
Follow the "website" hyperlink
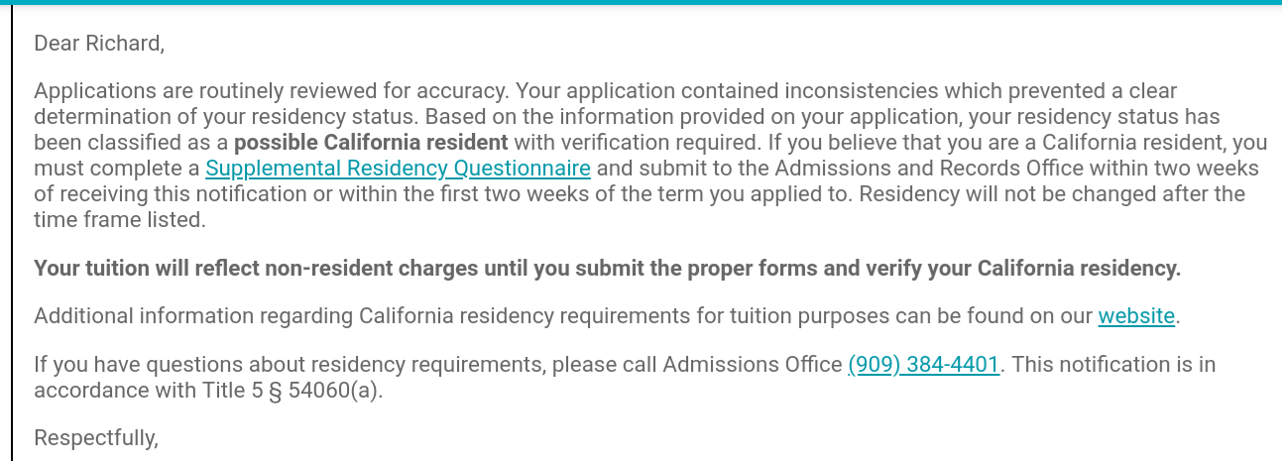1135,316
